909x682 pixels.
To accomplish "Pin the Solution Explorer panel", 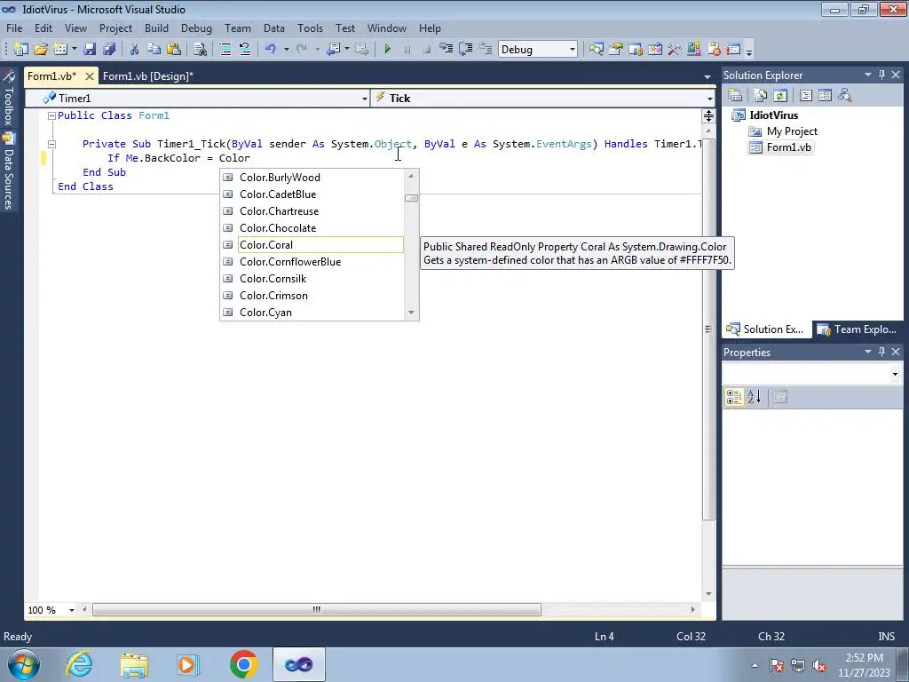I will (x=881, y=75).
